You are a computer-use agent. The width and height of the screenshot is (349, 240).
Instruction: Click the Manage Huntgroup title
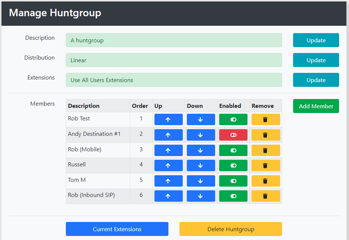(55, 13)
